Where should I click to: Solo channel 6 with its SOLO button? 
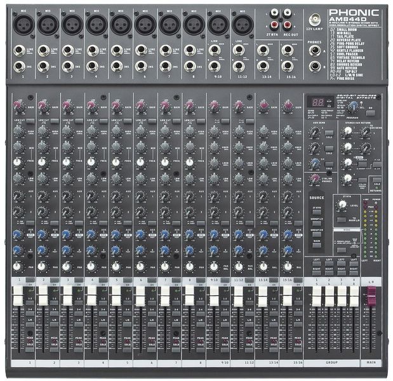pyautogui.click(x=152, y=349)
